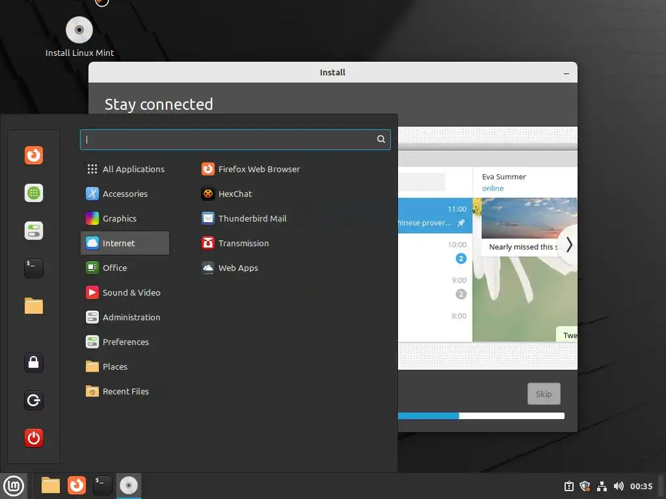Select All Applications category

pos(125,170)
